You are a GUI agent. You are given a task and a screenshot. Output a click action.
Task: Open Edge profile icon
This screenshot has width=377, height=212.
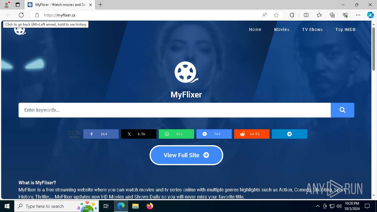[x=6, y=5]
